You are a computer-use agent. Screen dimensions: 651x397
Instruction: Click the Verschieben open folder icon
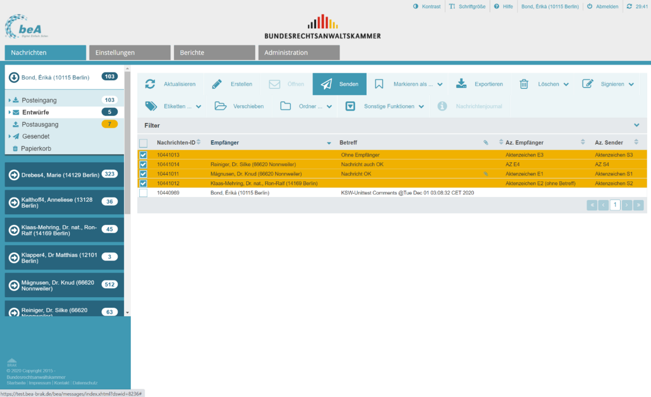(x=220, y=106)
